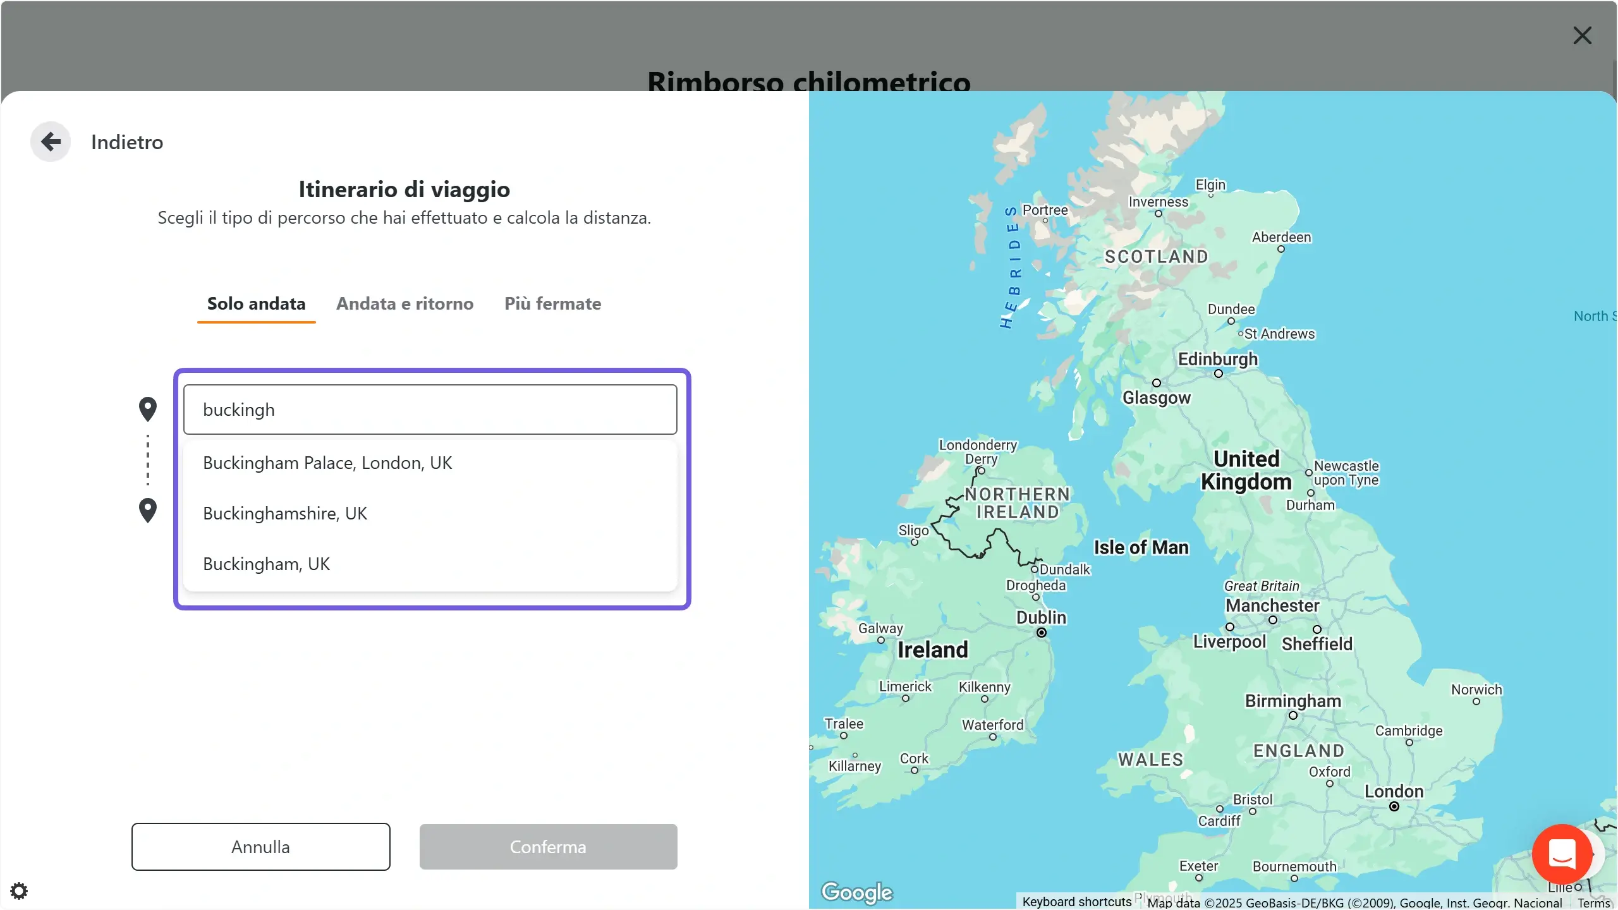
Task: Click Oxford label on the map
Action: point(1329,772)
